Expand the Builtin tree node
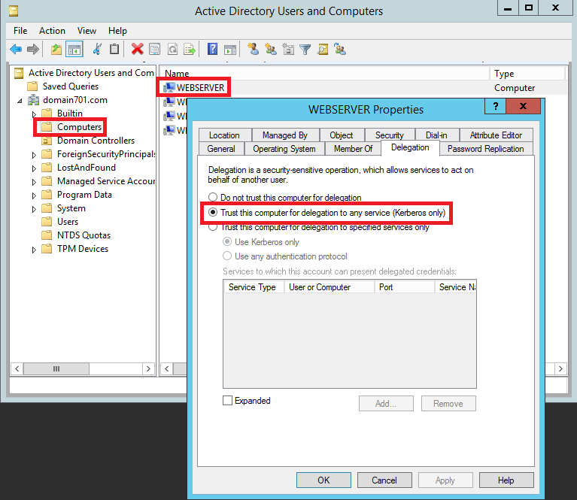The width and height of the screenshot is (577, 500). click(34, 114)
